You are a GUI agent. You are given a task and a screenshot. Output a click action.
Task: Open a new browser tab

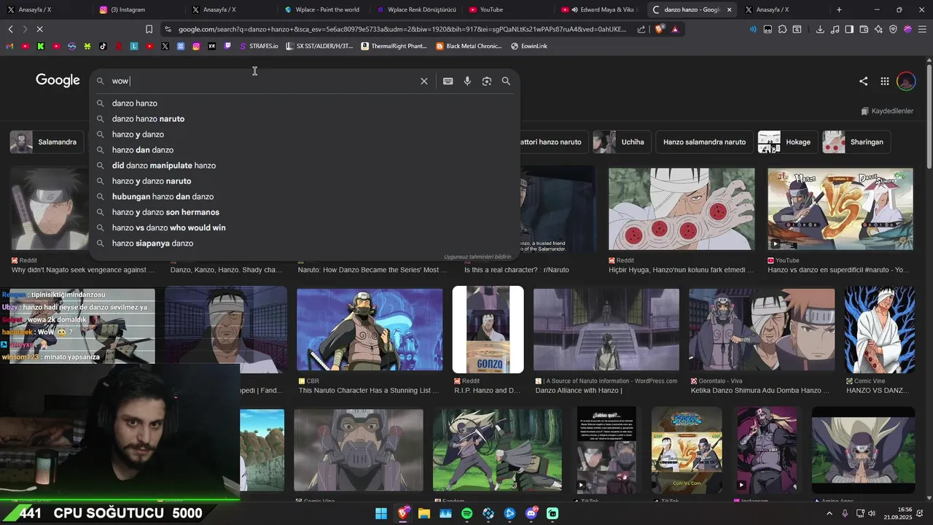click(839, 9)
